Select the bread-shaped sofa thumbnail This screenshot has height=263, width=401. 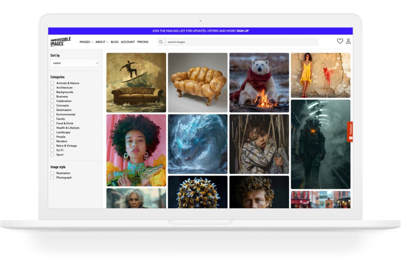click(x=197, y=83)
